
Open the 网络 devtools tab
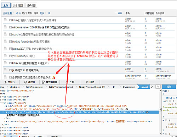pos(90,82)
